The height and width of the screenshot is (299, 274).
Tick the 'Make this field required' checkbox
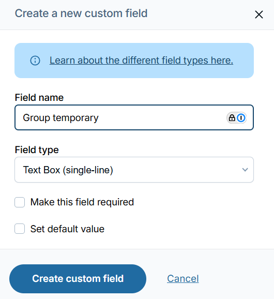[20, 202]
